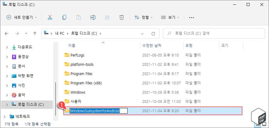Open the 정렬 sort dropdown
This screenshot has width=269, height=128.
[x=143, y=17]
